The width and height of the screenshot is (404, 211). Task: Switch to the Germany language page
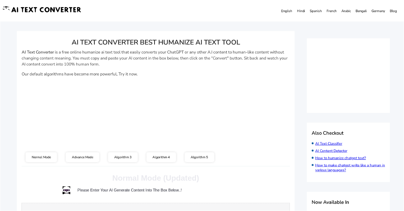click(378, 11)
